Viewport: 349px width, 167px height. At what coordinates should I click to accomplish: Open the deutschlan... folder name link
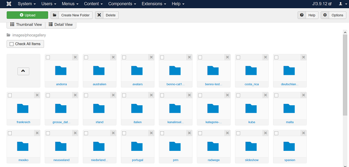click(x=290, y=84)
